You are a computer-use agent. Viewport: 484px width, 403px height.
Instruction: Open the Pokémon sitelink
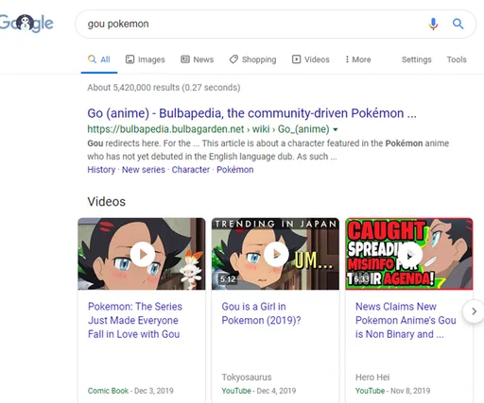tap(235, 170)
